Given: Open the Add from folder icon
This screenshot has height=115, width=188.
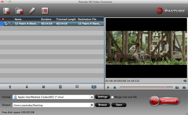Looking at the screenshot, I should click(x=19, y=11).
